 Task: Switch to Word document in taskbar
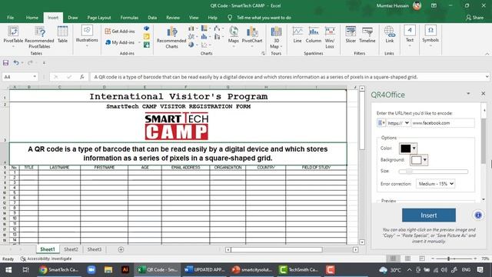tap(204, 270)
